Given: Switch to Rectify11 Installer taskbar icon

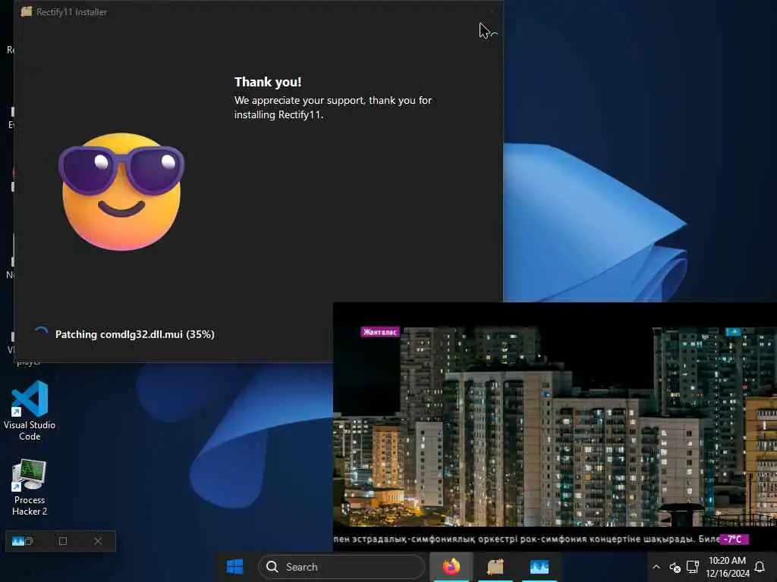Looking at the screenshot, I should point(495,567).
